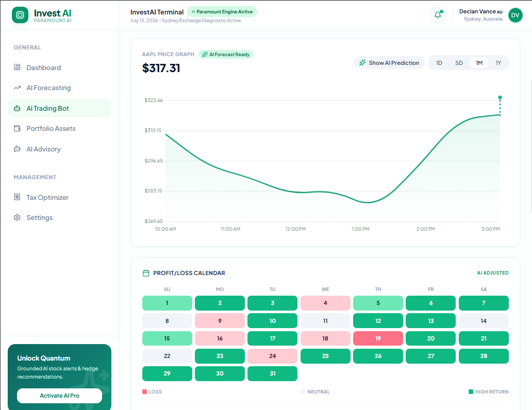
Task: Click the Tax Optimizer receipt icon
Action: pyautogui.click(x=17, y=197)
